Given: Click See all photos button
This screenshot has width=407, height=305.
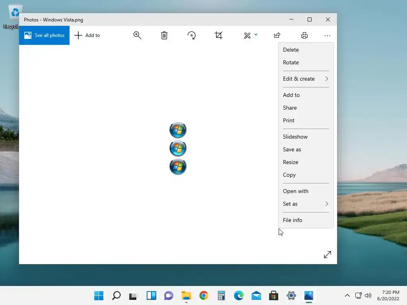Looking at the screenshot, I should click(x=45, y=35).
